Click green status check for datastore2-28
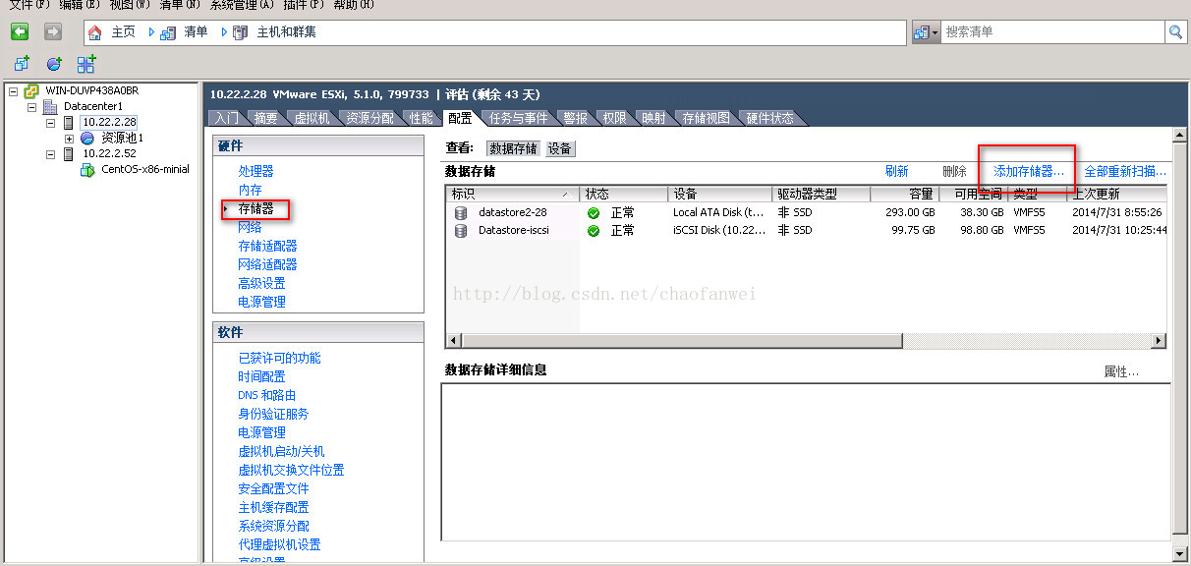The width and height of the screenshot is (1191, 566). click(594, 212)
